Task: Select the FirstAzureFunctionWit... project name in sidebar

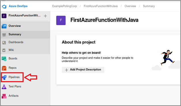Action: point(24,16)
